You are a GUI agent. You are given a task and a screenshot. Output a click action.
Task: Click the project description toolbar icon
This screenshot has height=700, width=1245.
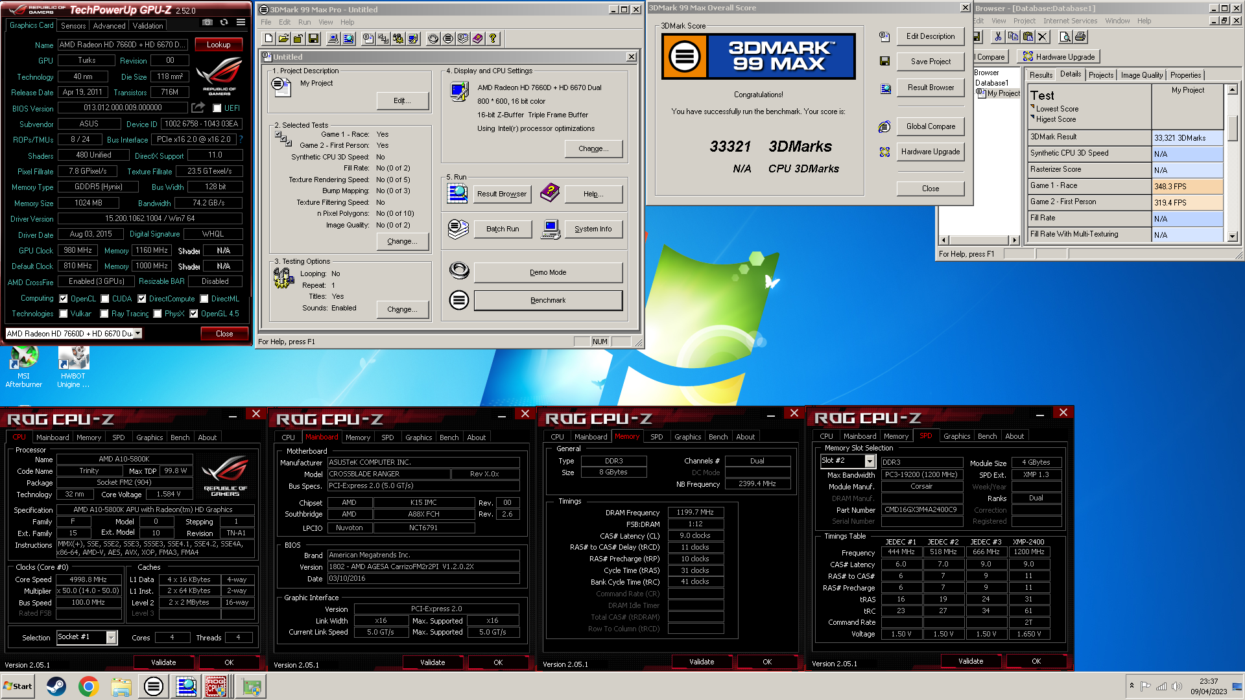(x=368, y=39)
